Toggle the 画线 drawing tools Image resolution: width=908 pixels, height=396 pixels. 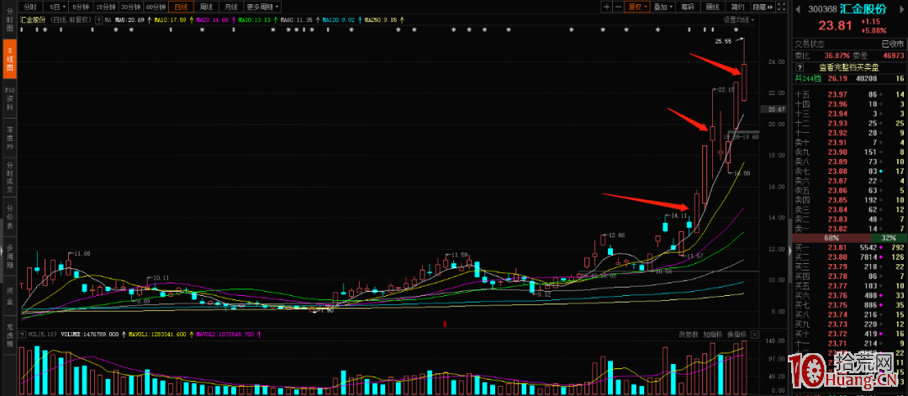pyautogui.click(x=712, y=7)
